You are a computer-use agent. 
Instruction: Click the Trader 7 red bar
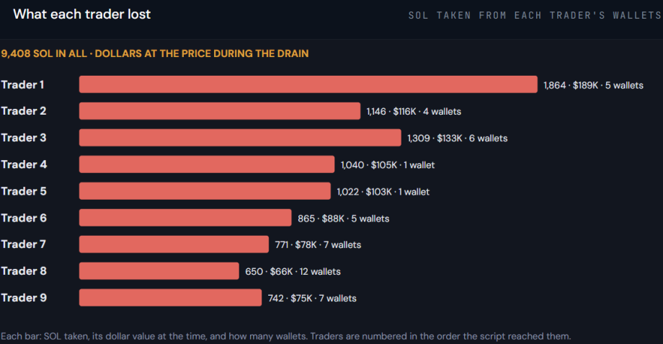pyautogui.click(x=174, y=244)
